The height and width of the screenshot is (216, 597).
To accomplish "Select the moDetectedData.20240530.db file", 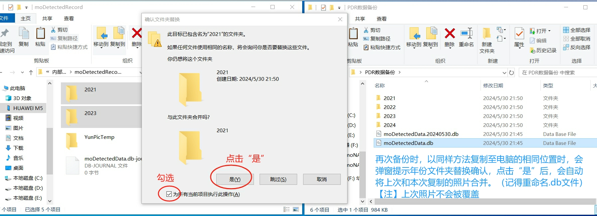I will pyautogui.click(x=421, y=134).
